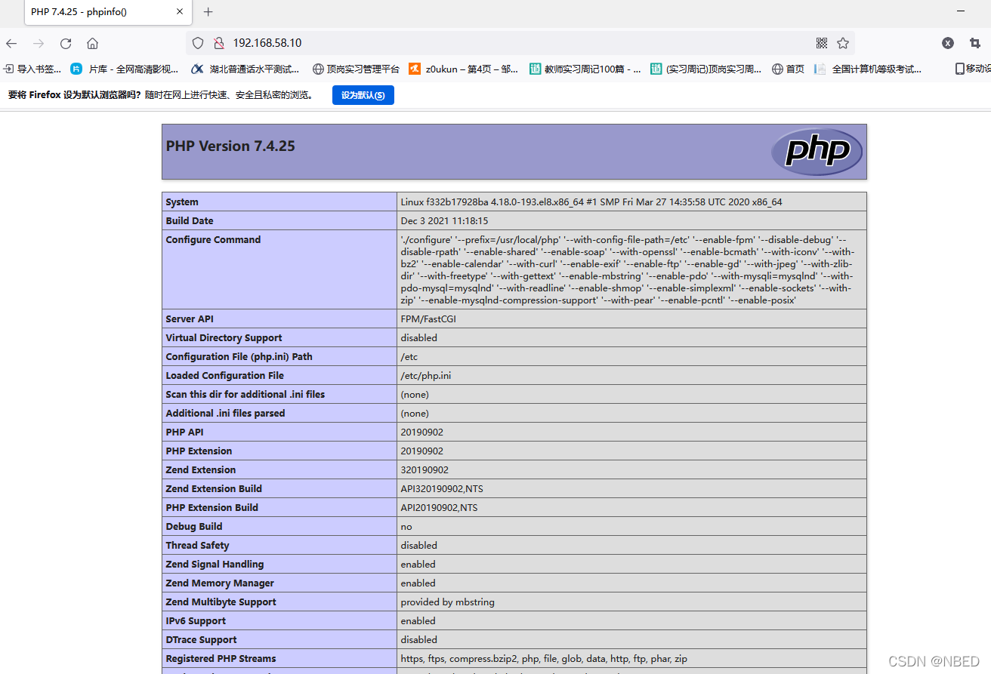Select the PHP Version 7.4.25 heading

coord(230,146)
